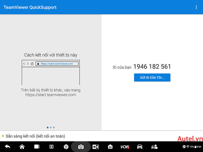Tap the battery 73% indicator

(193, 147)
